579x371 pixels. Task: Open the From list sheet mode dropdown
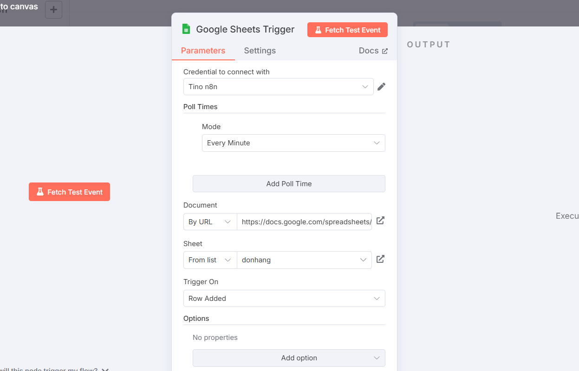click(210, 260)
